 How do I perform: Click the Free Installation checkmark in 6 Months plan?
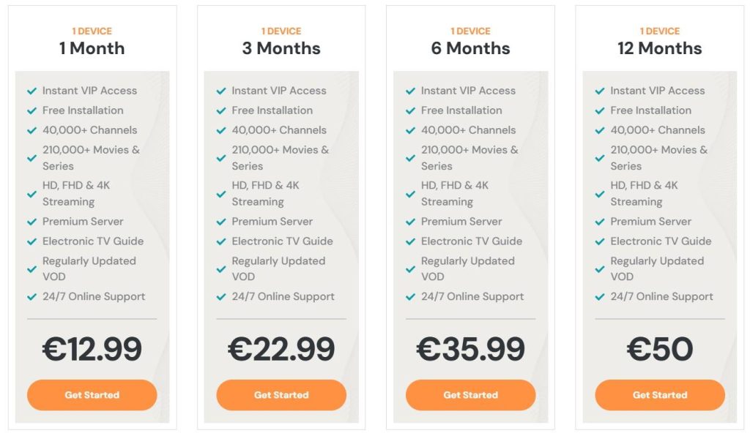(x=409, y=110)
